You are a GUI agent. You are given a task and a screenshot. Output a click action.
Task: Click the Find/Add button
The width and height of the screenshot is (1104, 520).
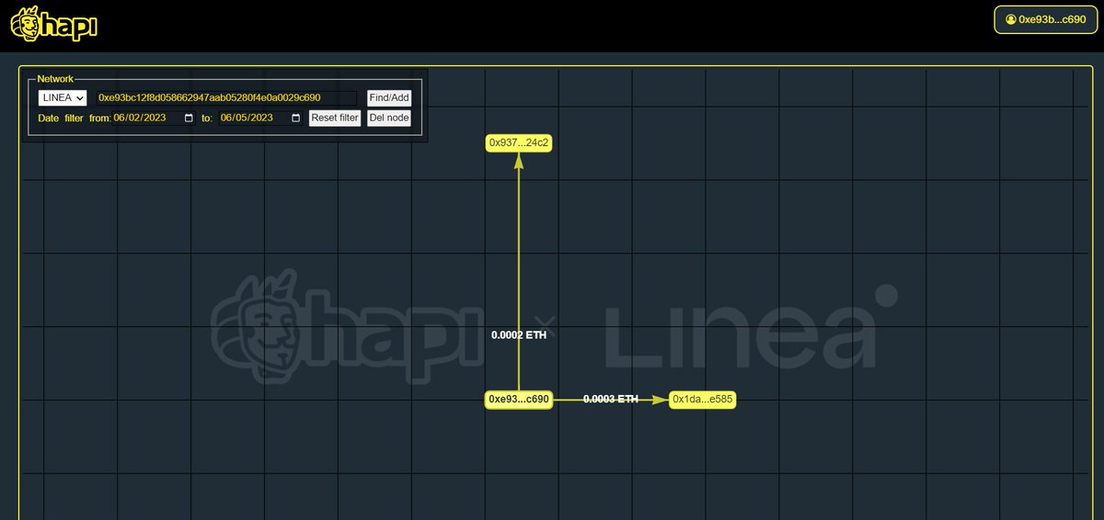[x=389, y=97]
